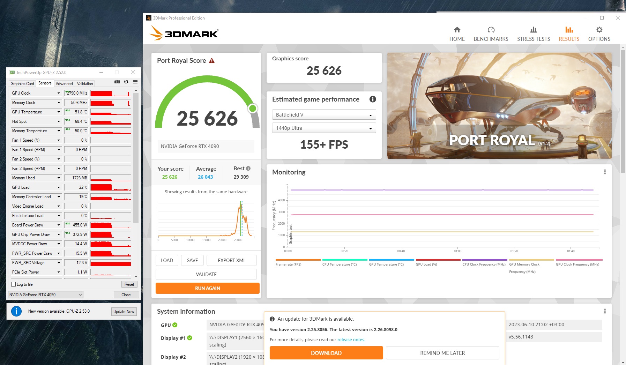Click the green check beside Display #1
The height and width of the screenshot is (365, 626).
(190, 338)
